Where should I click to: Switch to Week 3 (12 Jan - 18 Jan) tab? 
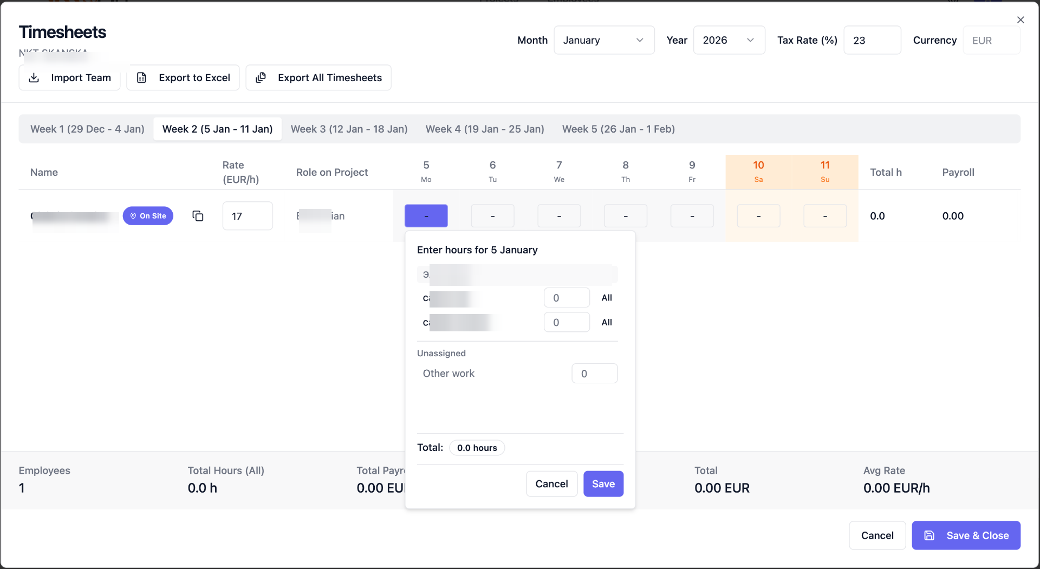(x=349, y=129)
